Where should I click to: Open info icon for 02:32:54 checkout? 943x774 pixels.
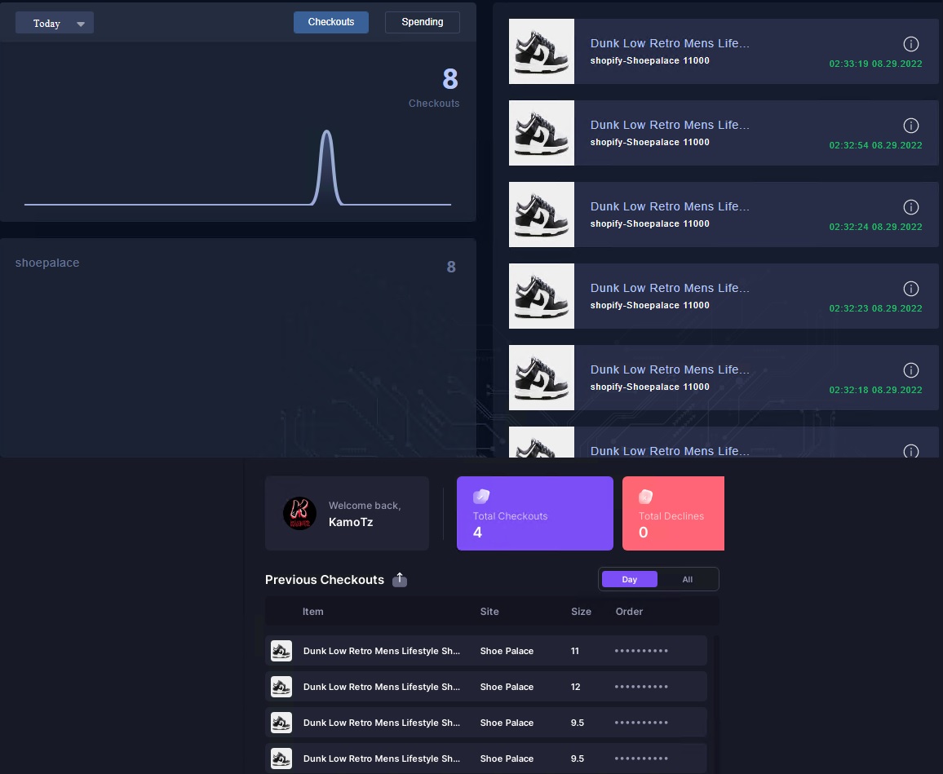tap(910, 125)
